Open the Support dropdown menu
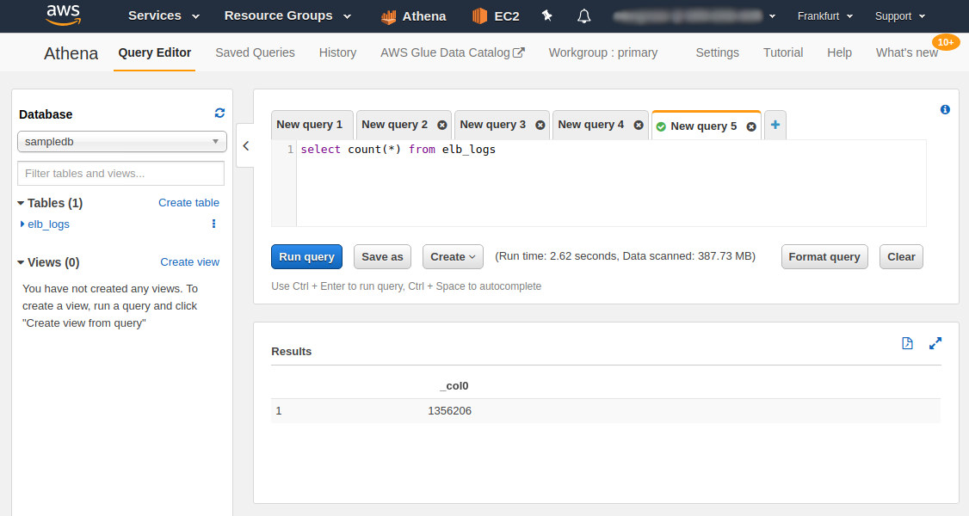 tap(900, 16)
